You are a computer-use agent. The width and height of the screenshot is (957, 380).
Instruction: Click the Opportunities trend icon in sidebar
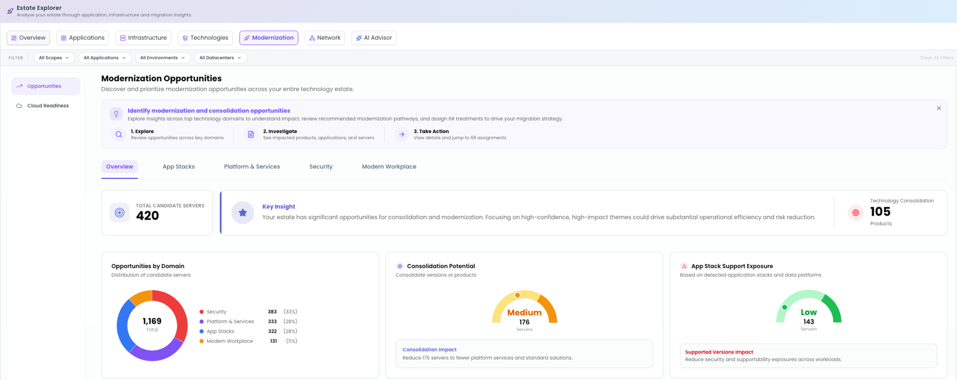(x=19, y=86)
